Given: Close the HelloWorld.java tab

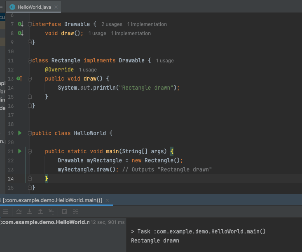Looking at the screenshot, I should [x=56, y=7].
